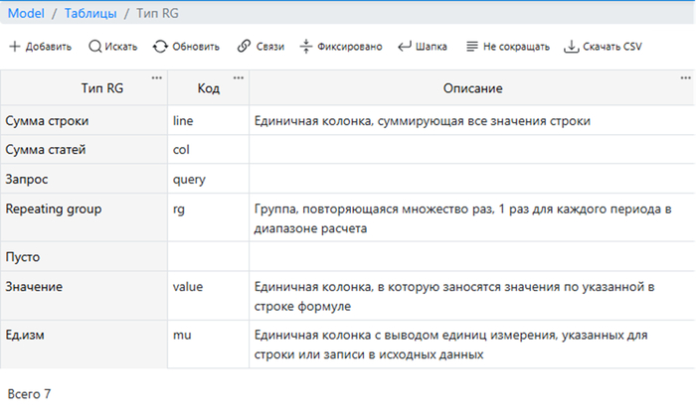
Task: Open search with the Искать magnifier icon
Action: click(94, 47)
